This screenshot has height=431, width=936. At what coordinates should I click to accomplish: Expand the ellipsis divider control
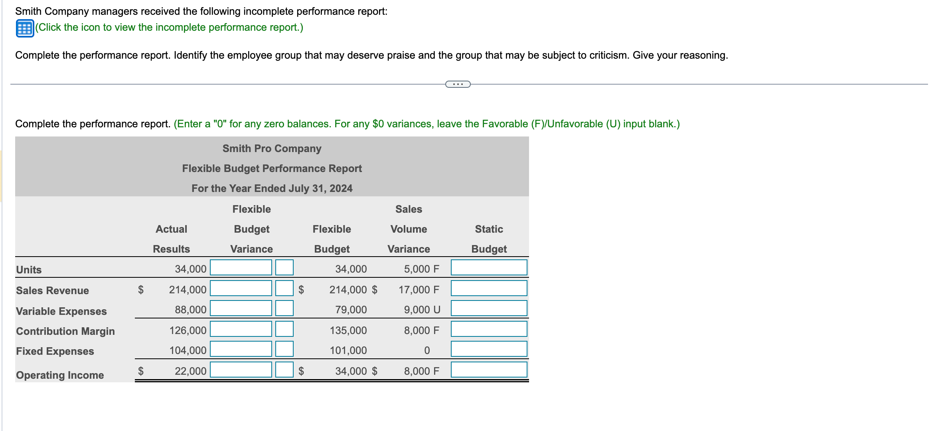coord(457,84)
